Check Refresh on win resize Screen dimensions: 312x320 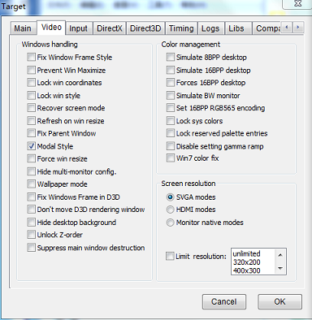click(31, 121)
